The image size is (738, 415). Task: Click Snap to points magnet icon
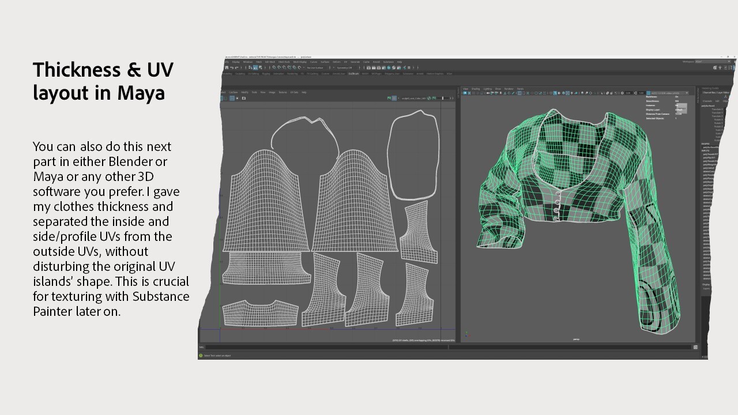tap(284, 67)
